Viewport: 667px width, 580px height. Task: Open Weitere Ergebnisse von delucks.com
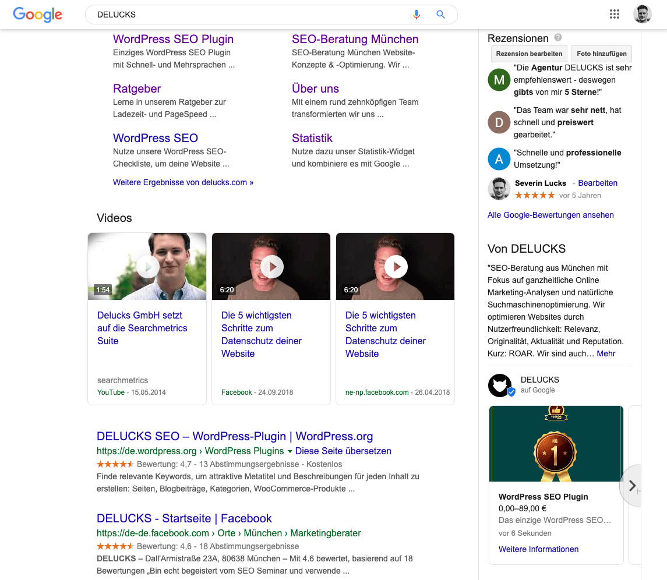pos(183,182)
